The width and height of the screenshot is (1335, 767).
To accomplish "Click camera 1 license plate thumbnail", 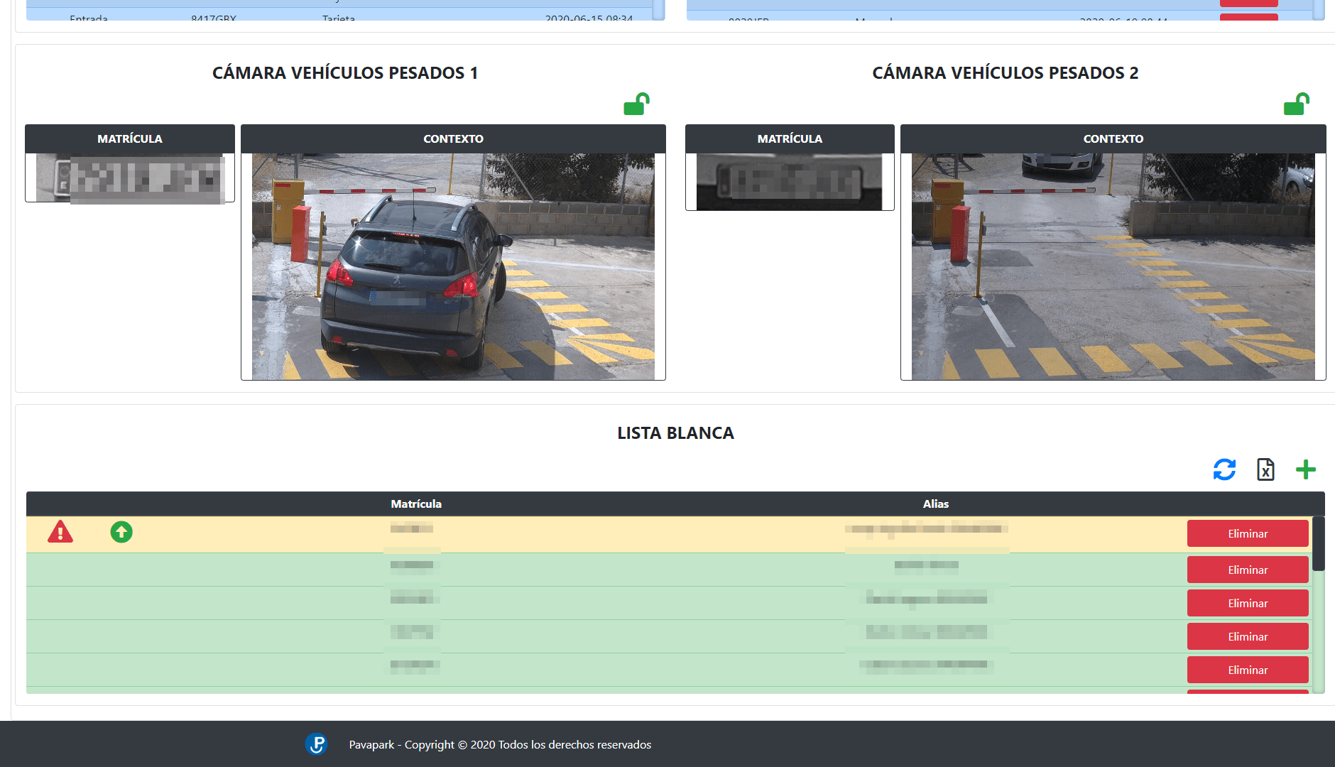I will click(x=130, y=178).
